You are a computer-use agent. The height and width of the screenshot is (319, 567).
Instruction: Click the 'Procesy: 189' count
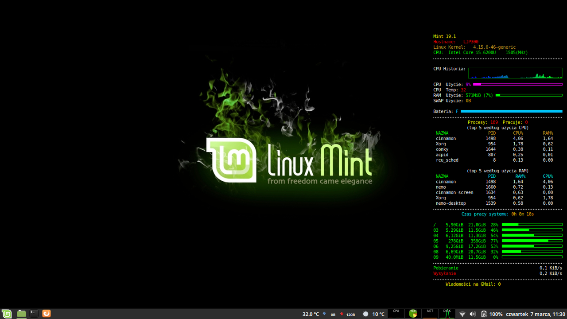tap(483, 122)
